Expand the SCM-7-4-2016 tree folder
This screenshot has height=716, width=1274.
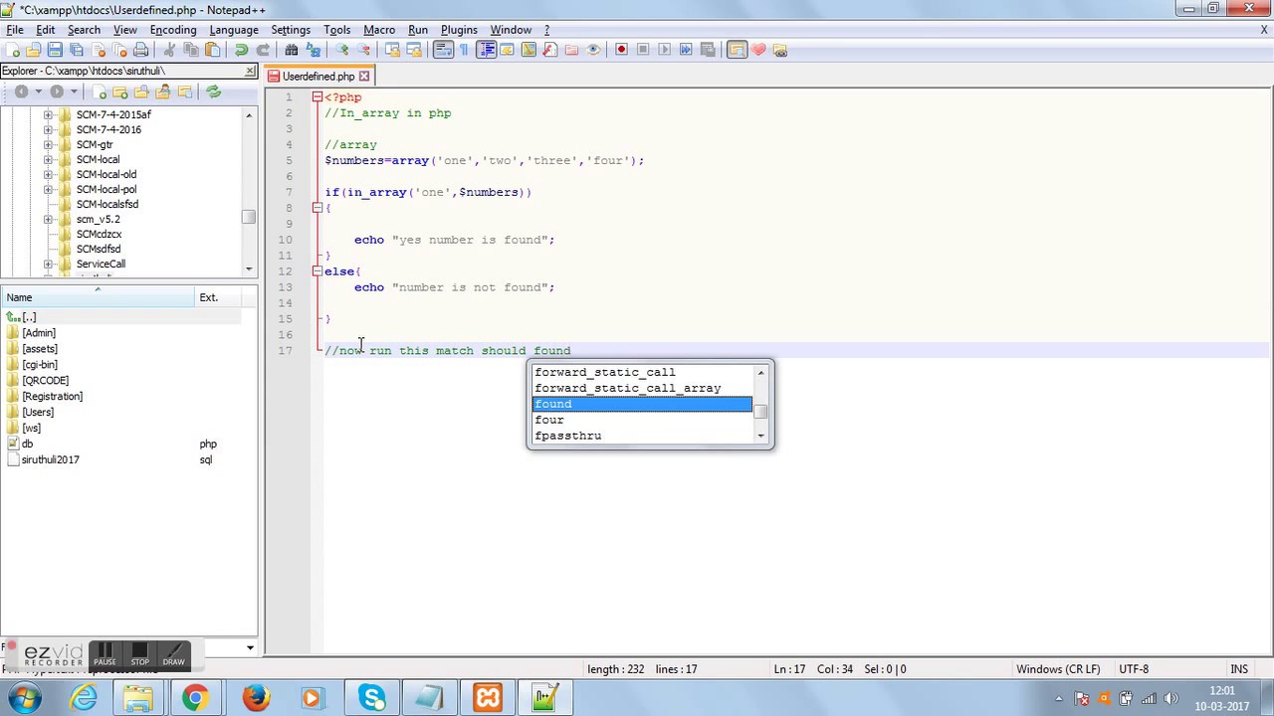(48, 129)
